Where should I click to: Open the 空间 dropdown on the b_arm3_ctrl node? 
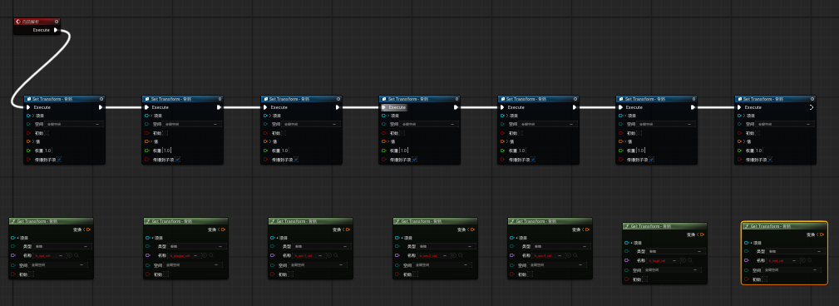tap(558, 265)
